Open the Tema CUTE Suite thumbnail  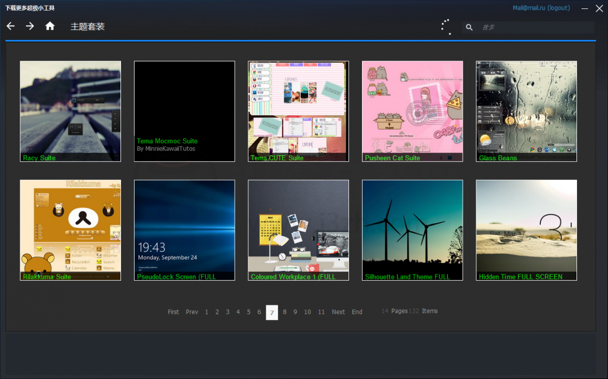[x=298, y=111]
